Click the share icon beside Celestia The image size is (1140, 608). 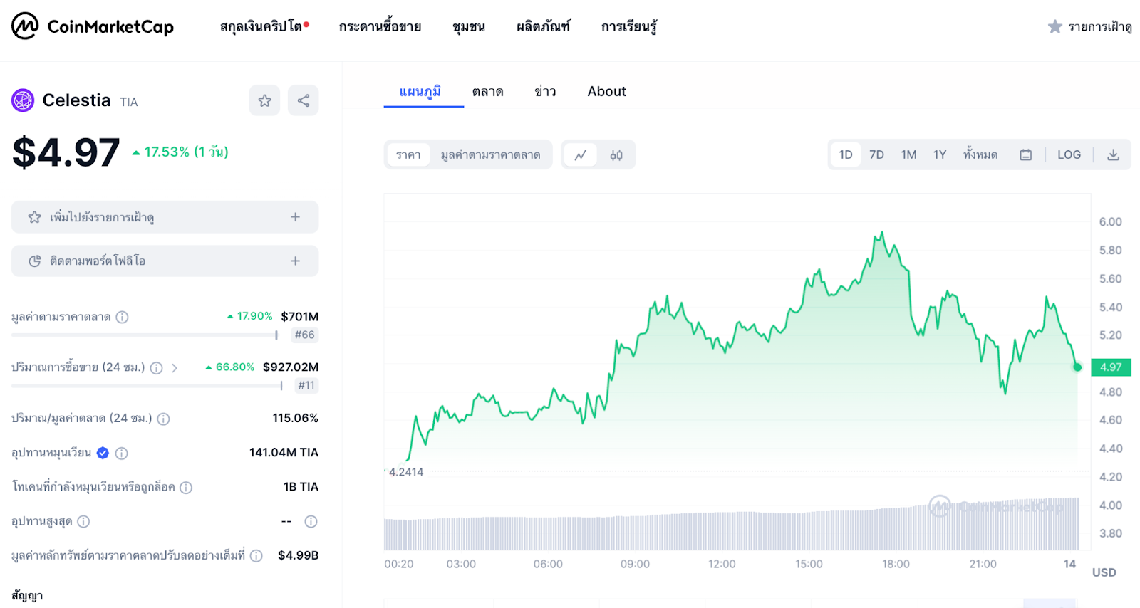pos(304,100)
